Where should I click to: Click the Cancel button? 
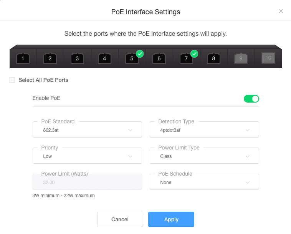120,219
